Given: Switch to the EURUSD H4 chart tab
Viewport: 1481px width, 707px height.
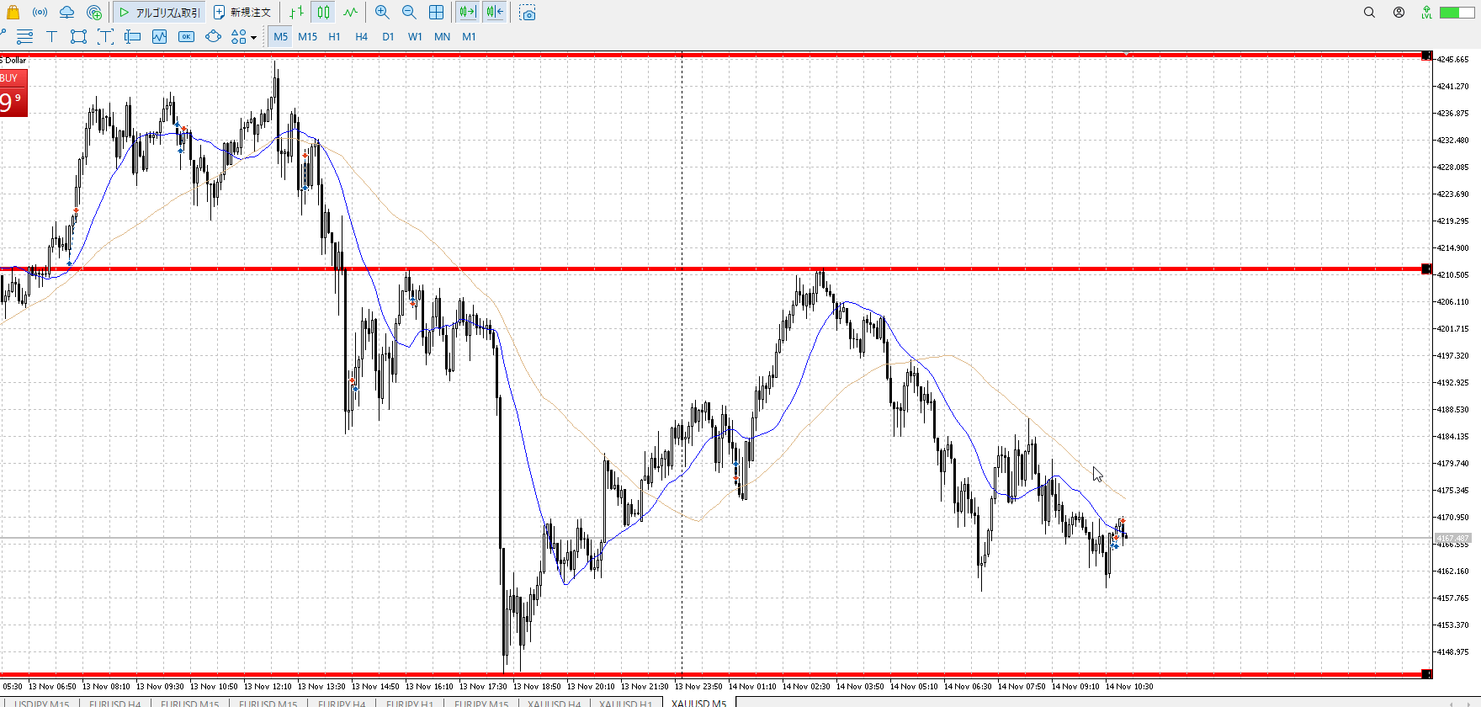Looking at the screenshot, I should [x=114, y=702].
